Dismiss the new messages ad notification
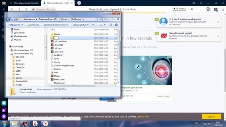The height and width of the screenshot is (127, 226). [218, 22]
